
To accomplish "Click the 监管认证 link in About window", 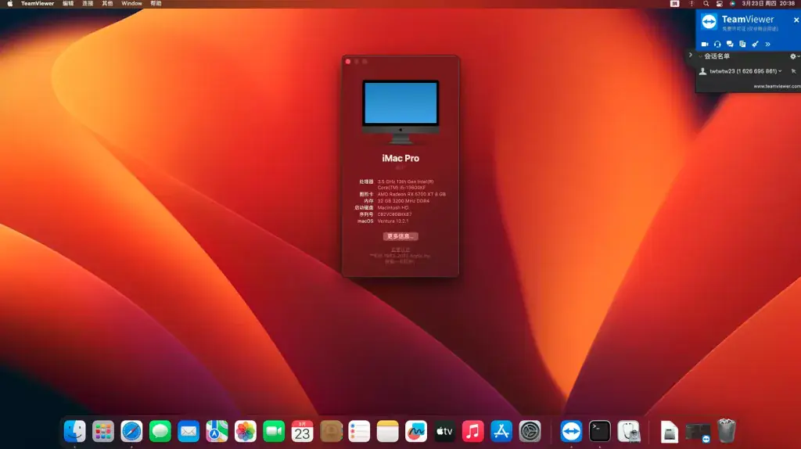I will (400, 250).
